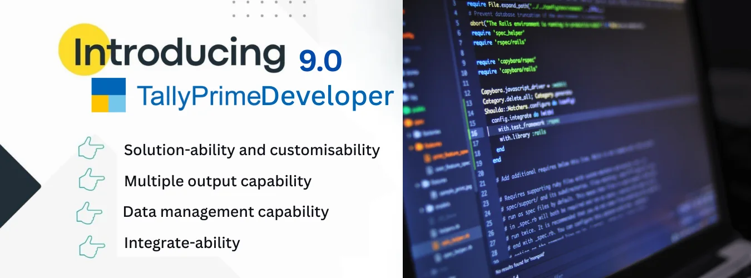The width and height of the screenshot is (751, 278).
Task: Click the pointing hand beside Multiple output capability
Action: click(x=91, y=180)
